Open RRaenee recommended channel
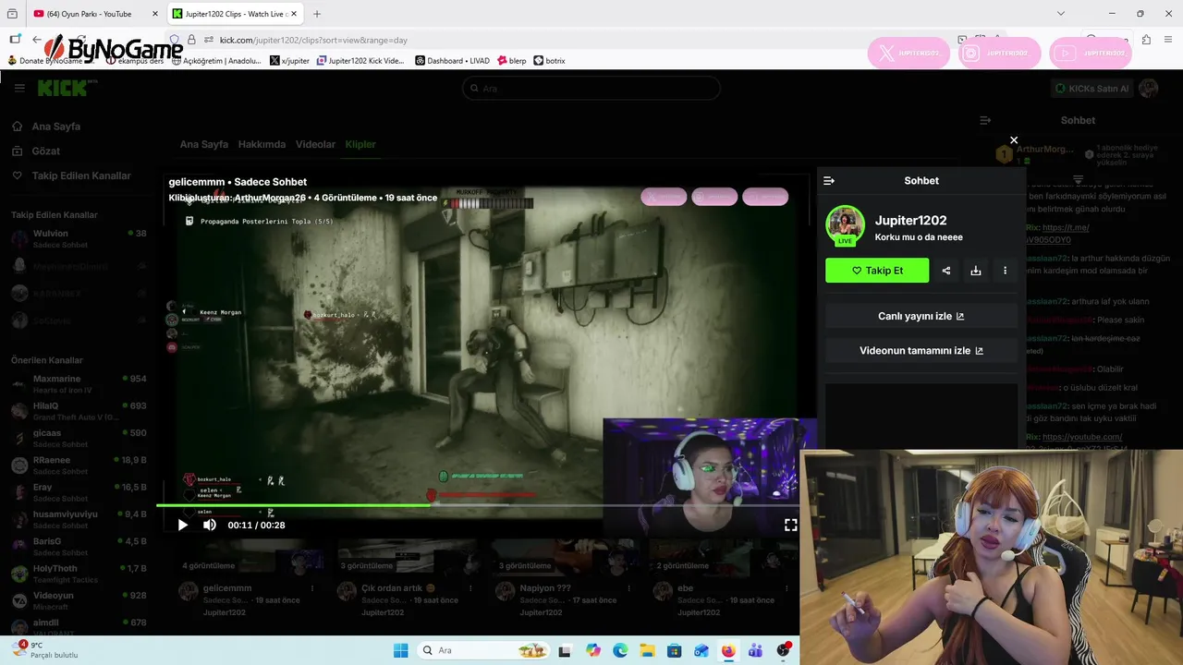Image resolution: width=1183 pixels, height=665 pixels. (79, 465)
